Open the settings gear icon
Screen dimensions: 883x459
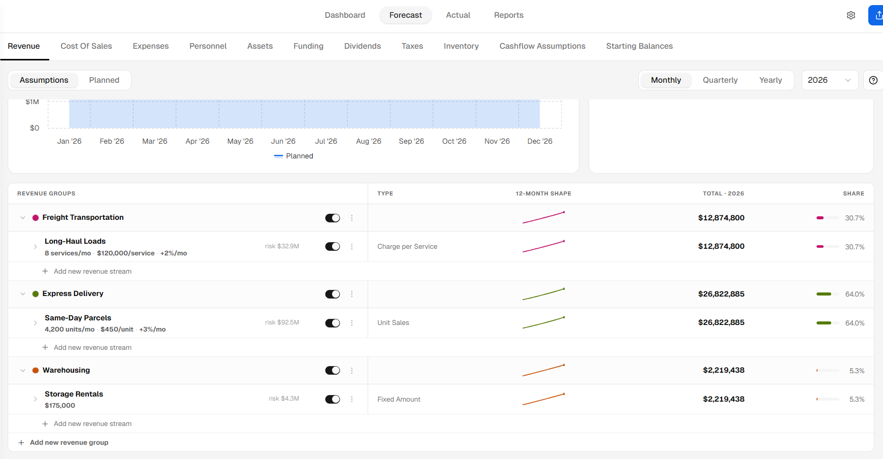851,15
